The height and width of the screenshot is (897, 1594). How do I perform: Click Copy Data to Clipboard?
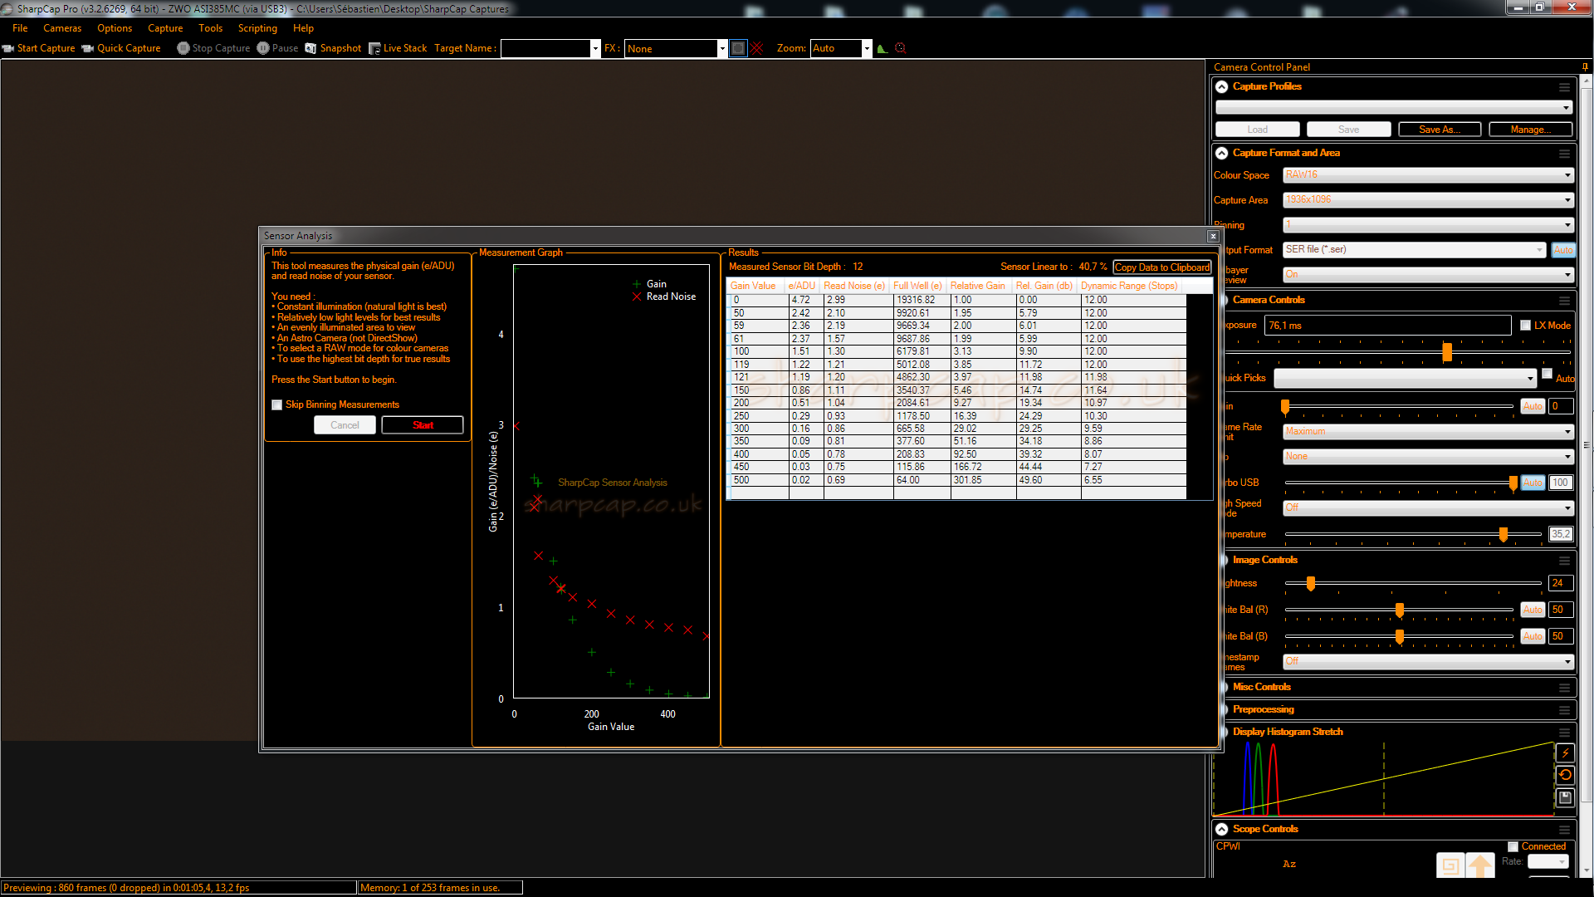click(1161, 267)
